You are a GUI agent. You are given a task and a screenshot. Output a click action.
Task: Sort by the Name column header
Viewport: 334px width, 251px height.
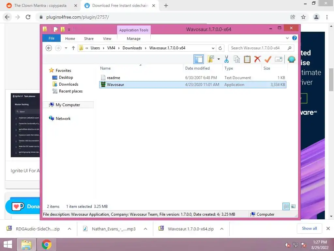tap(105, 68)
